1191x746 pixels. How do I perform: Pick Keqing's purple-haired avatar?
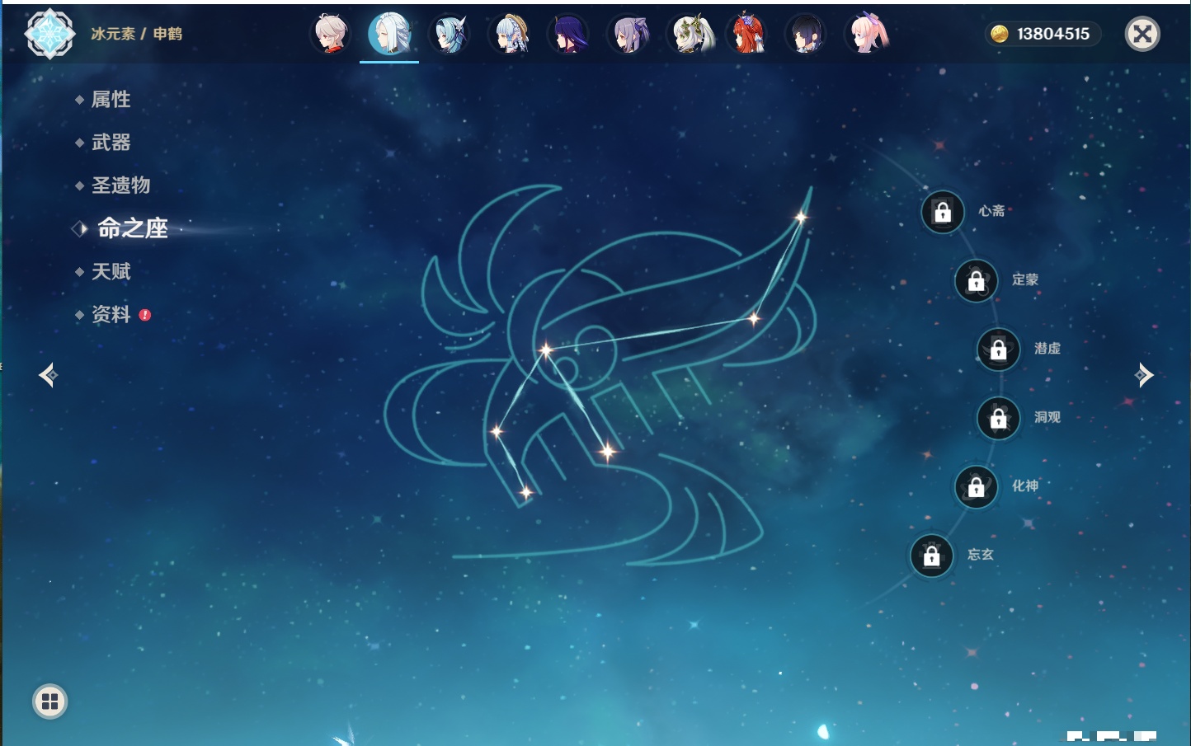(629, 35)
